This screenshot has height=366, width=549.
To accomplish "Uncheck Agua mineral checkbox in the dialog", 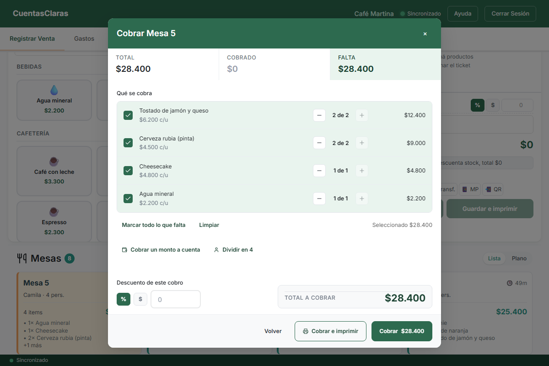I will point(128,199).
